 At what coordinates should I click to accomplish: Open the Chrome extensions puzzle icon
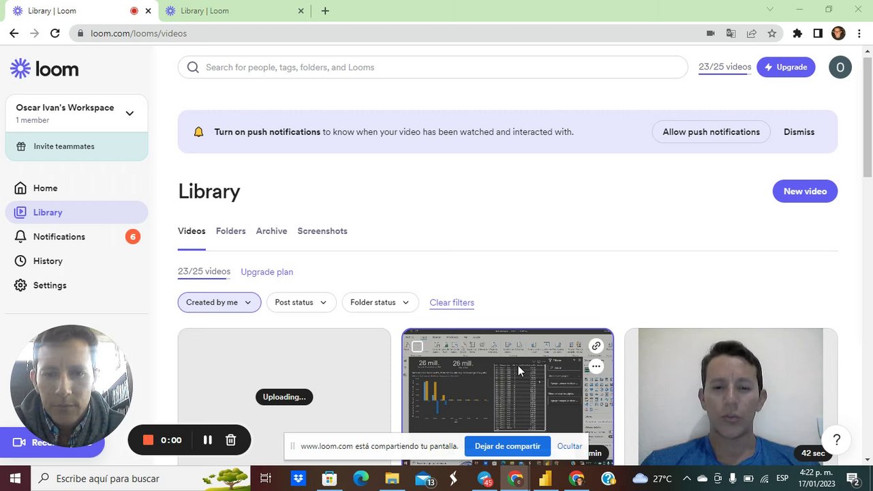[x=797, y=33]
